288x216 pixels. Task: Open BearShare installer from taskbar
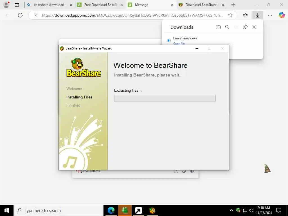click(152, 210)
